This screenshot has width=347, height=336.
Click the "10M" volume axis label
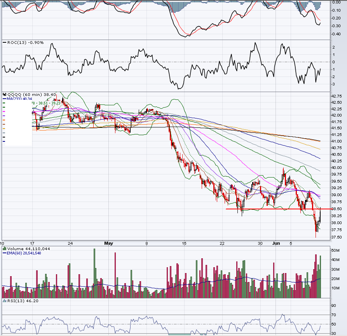[x=335, y=288]
